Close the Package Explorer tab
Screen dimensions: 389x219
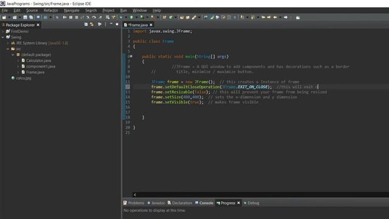[x=38, y=25]
